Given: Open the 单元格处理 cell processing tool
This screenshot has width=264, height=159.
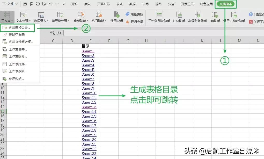Looking at the screenshot, I should coord(60,17).
